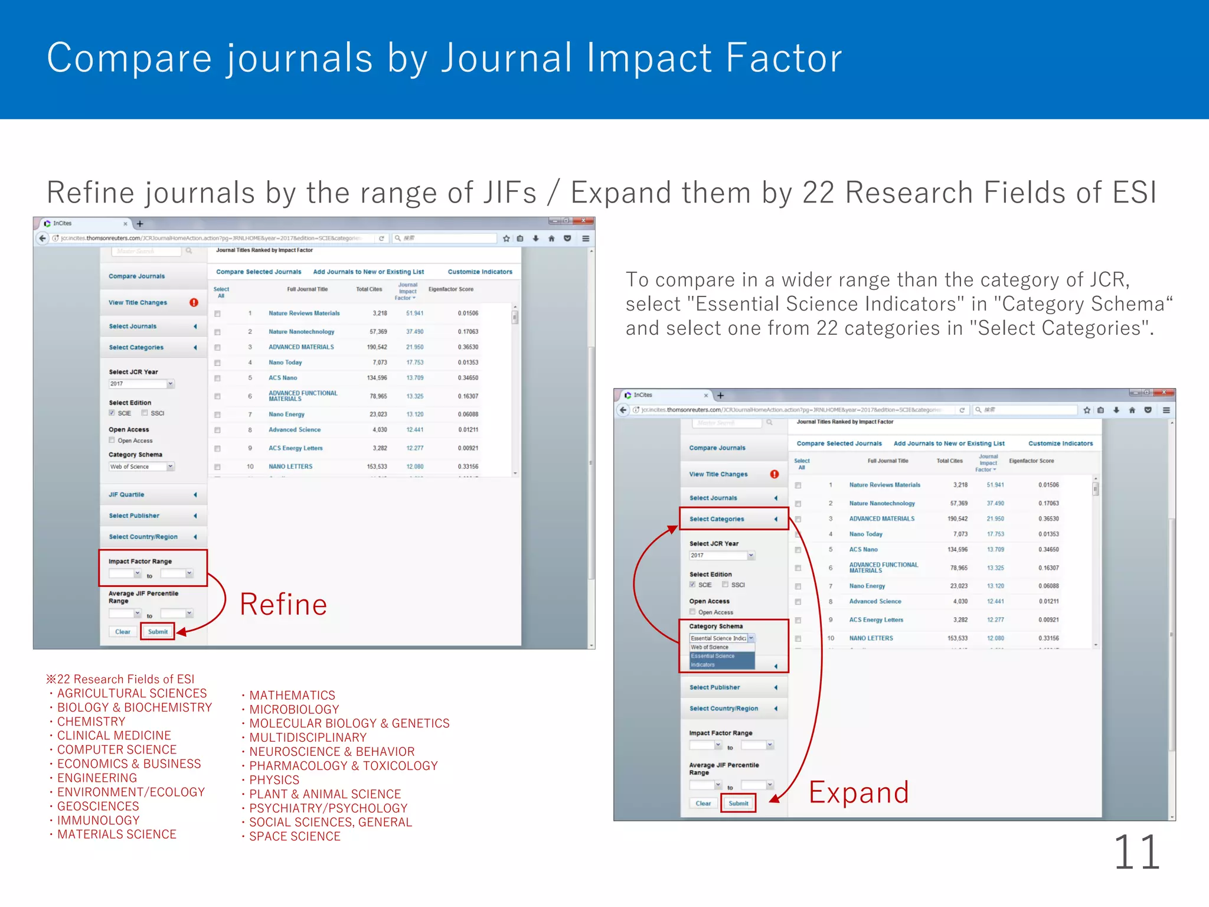
Task: Click the page scrollbar in the Expand browser window
Action: click(x=1172, y=634)
